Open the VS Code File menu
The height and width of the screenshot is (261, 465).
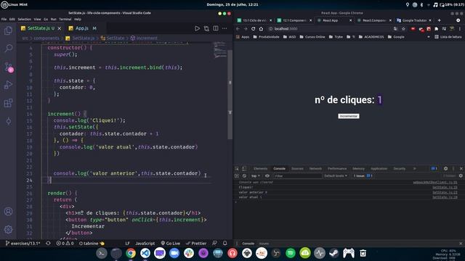point(4,20)
